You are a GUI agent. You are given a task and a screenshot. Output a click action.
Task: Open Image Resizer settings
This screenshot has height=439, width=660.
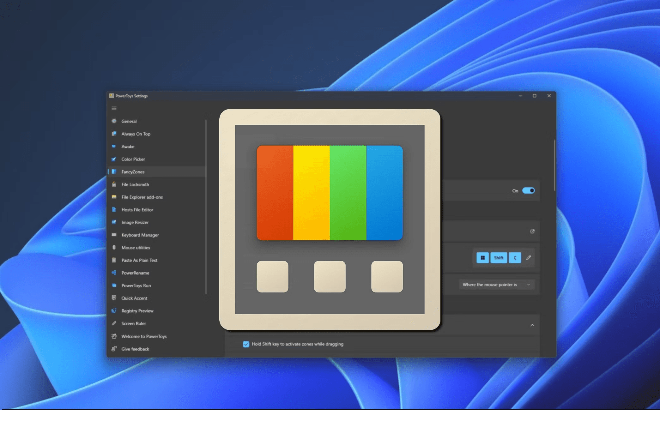click(157, 222)
